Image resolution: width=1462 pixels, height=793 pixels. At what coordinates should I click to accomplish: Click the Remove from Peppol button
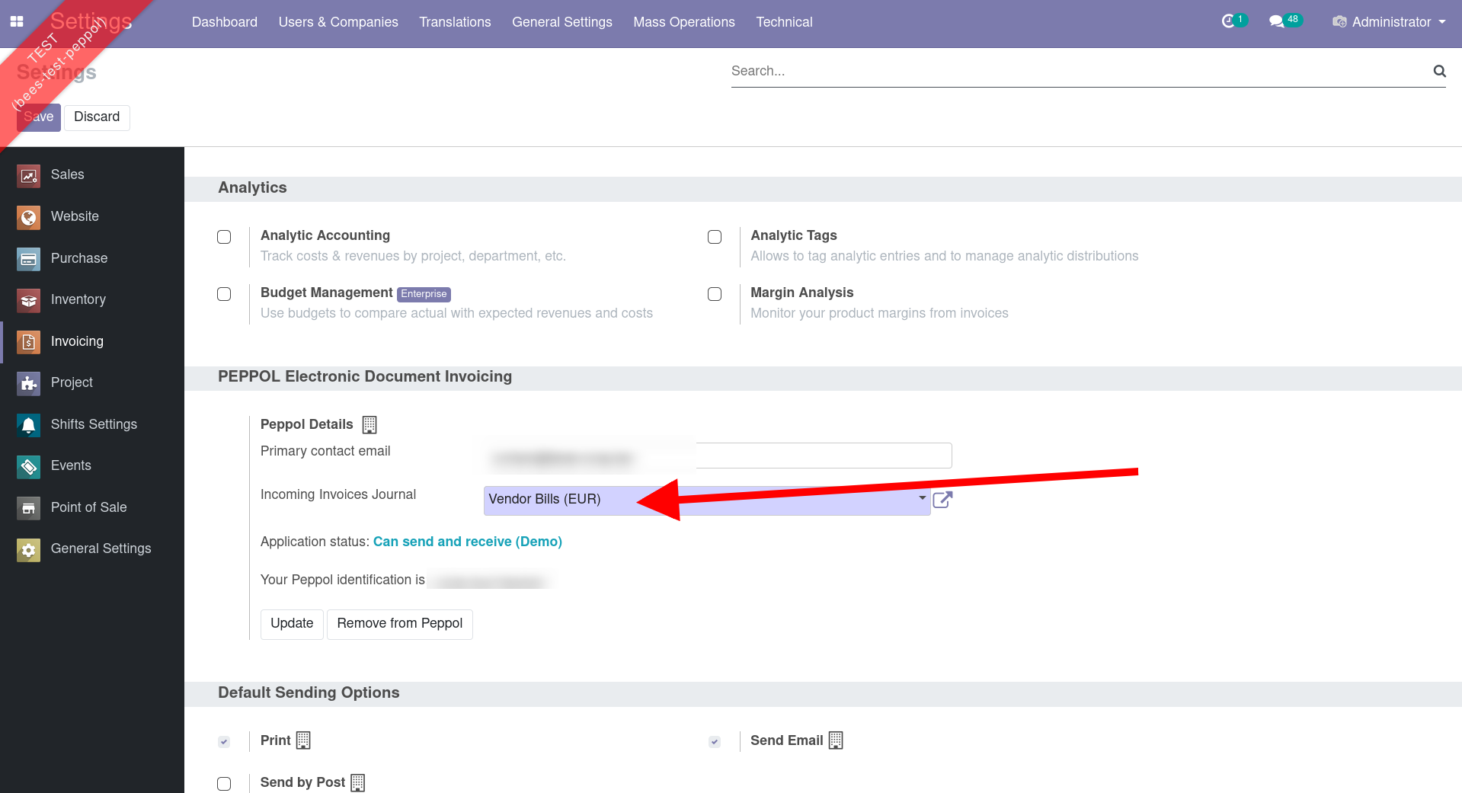coord(399,624)
